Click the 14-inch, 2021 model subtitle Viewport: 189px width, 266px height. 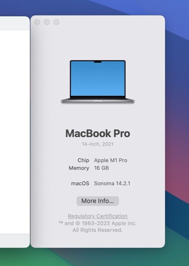pos(98,144)
